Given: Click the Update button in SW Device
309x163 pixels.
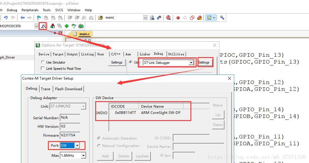Looking at the screenshot, I should (142, 156).
